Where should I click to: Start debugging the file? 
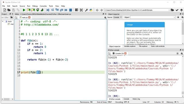[x=48, y=10]
